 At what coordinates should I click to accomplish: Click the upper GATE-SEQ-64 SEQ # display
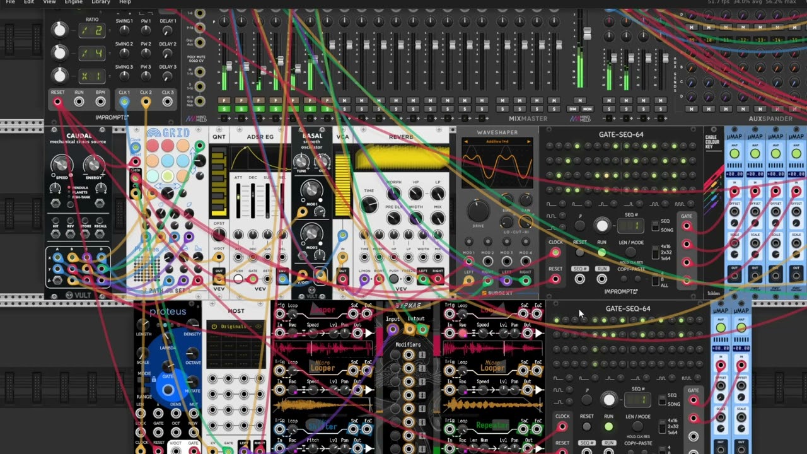(630, 226)
